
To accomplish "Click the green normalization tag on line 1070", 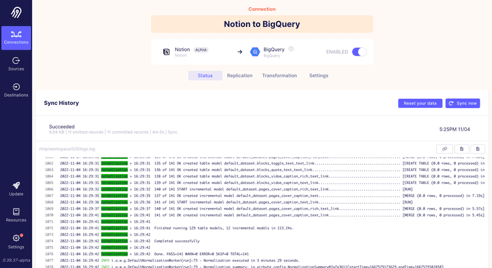I will pos(114,215).
